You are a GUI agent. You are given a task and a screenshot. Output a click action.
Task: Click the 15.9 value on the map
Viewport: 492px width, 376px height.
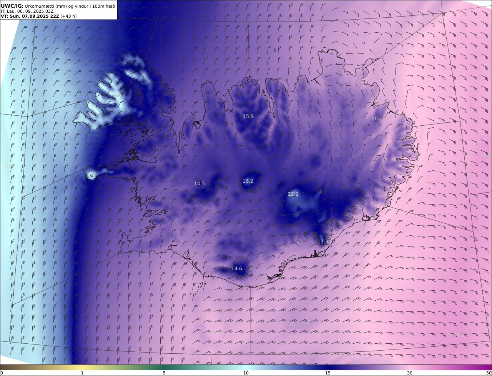pos(248,116)
